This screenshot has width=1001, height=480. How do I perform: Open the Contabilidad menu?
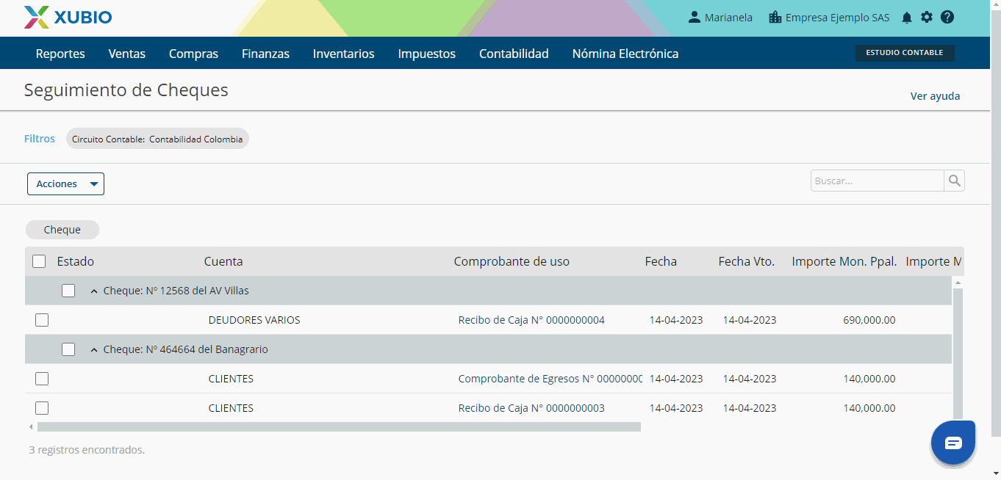514,54
